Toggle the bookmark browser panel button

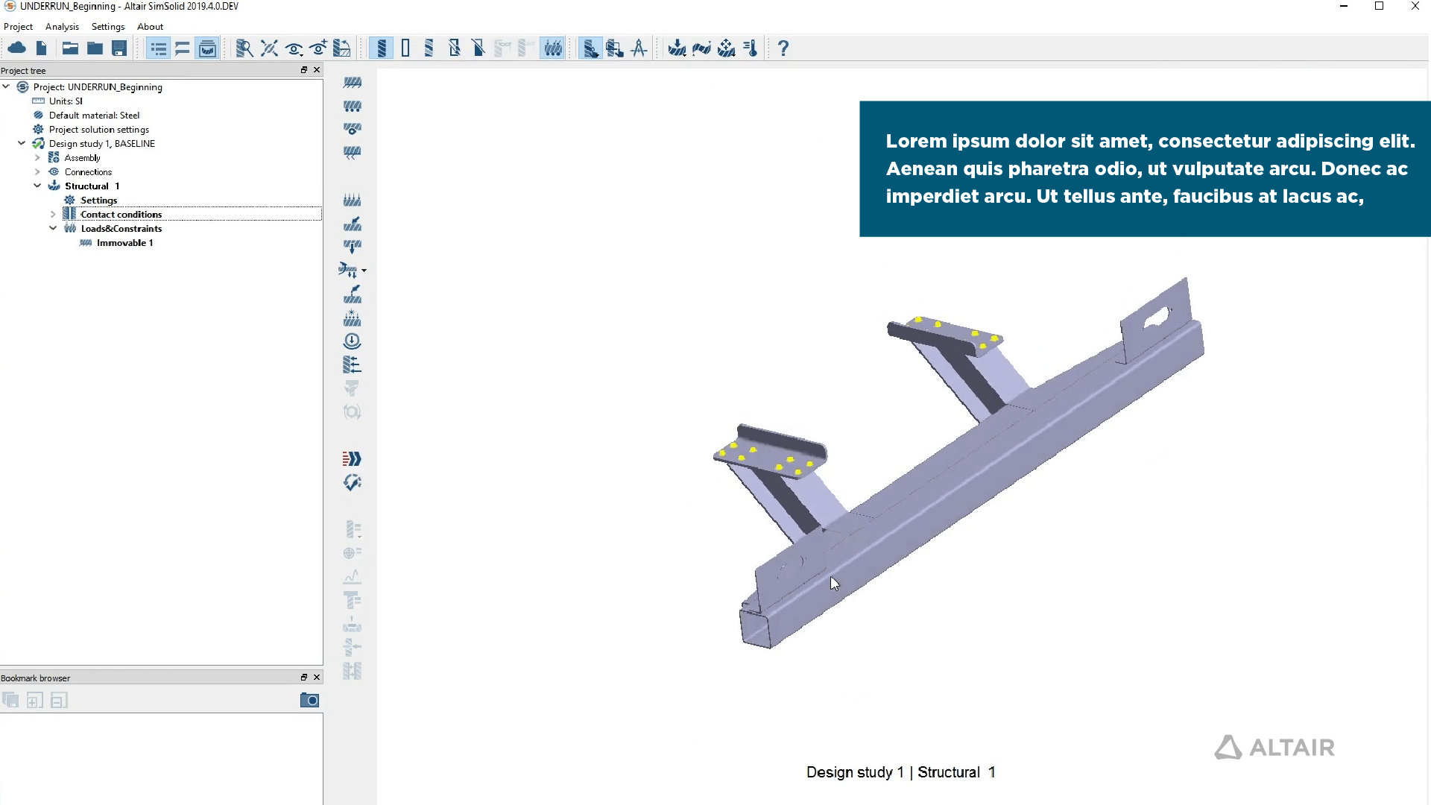tap(207, 48)
